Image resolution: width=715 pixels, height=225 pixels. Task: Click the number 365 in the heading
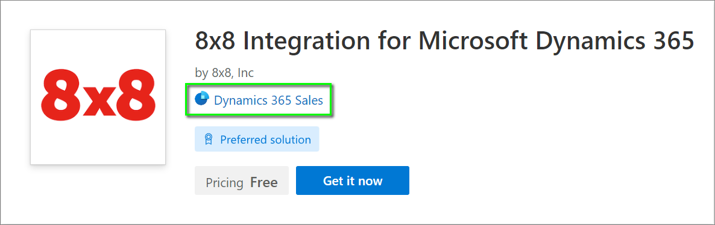coord(670,42)
